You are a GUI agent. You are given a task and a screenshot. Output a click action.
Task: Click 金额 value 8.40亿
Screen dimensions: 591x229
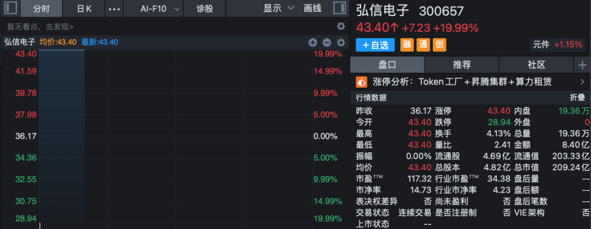pyautogui.click(x=576, y=145)
